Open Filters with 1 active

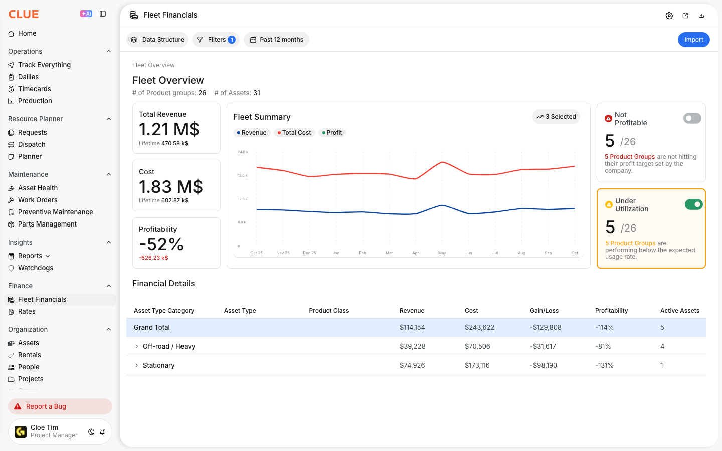[216, 40]
